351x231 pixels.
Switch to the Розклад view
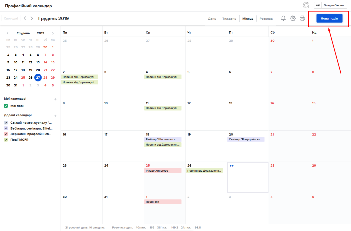[266, 19]
